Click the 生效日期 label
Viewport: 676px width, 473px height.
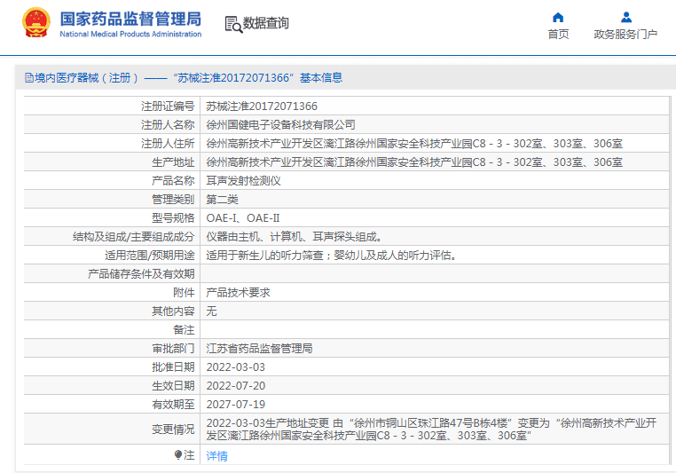(173, 385)
